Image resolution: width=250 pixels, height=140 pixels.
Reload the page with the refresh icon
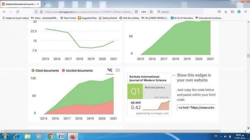click(17, 12)
